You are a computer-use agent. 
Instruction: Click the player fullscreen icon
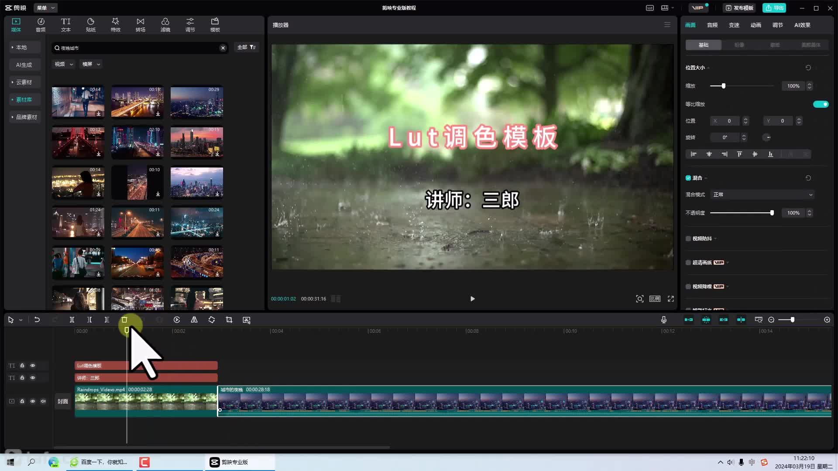pos(671,299)
